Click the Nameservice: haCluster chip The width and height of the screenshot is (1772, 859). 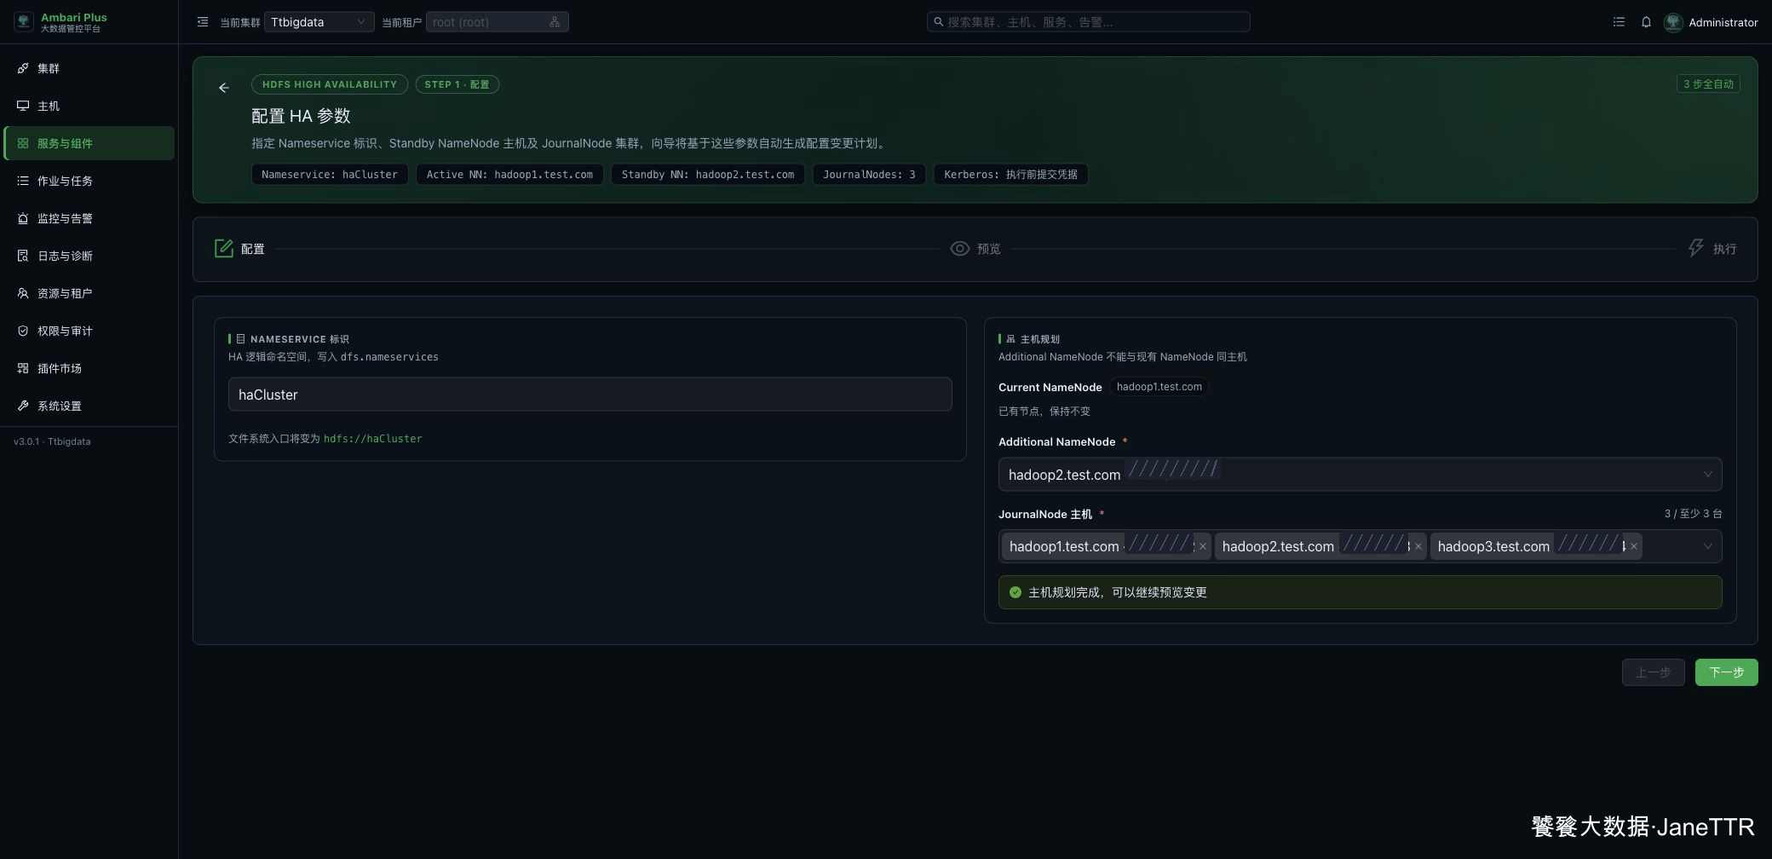[330, 175]
